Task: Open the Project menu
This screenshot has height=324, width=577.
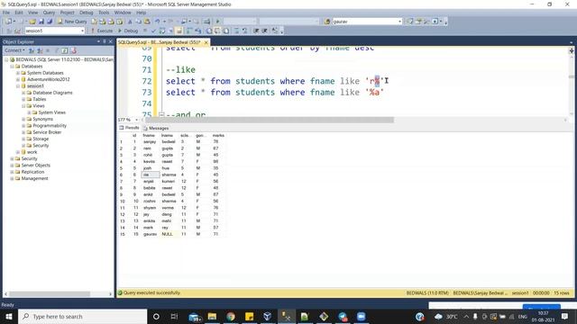Action: coord(68,13)
